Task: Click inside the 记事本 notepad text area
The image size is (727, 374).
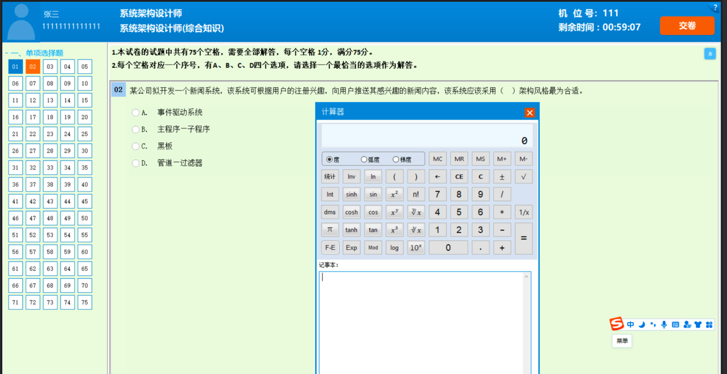Action: click(425, 322)
